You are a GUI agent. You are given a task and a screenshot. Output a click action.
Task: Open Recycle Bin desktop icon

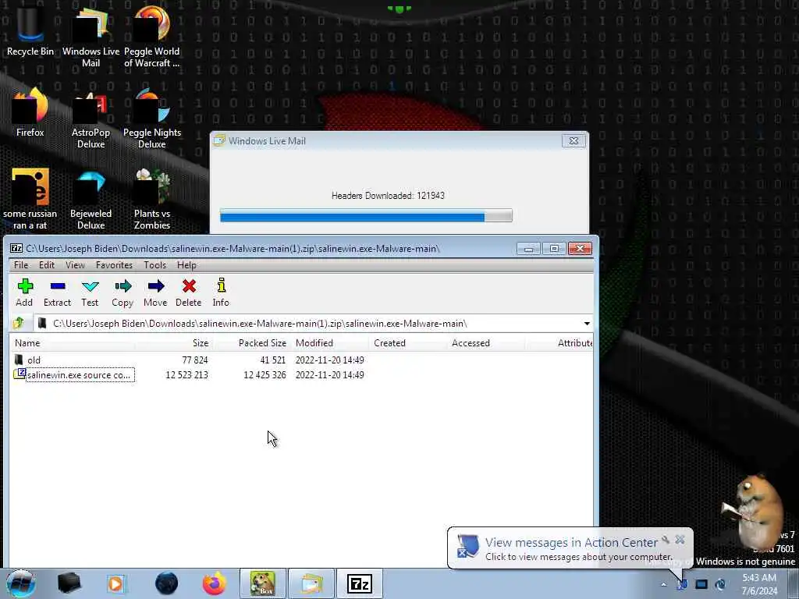[x=30, y=30]
